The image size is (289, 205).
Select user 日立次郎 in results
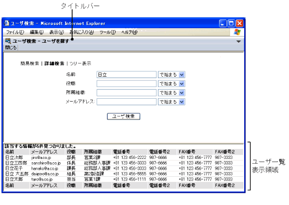click(x=14, y=158)
